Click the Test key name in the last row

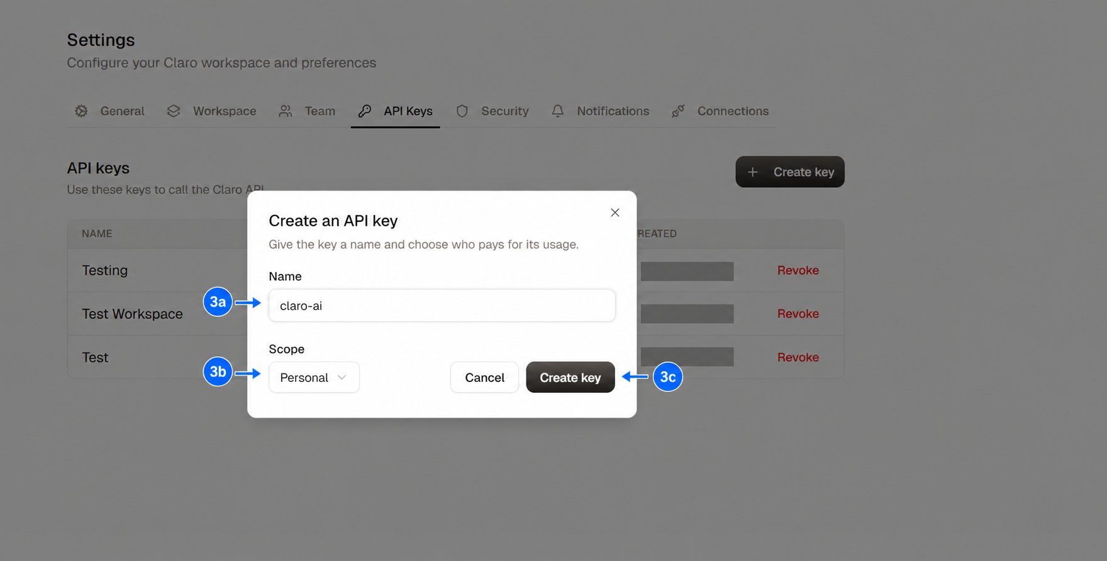tap(95, 357)
